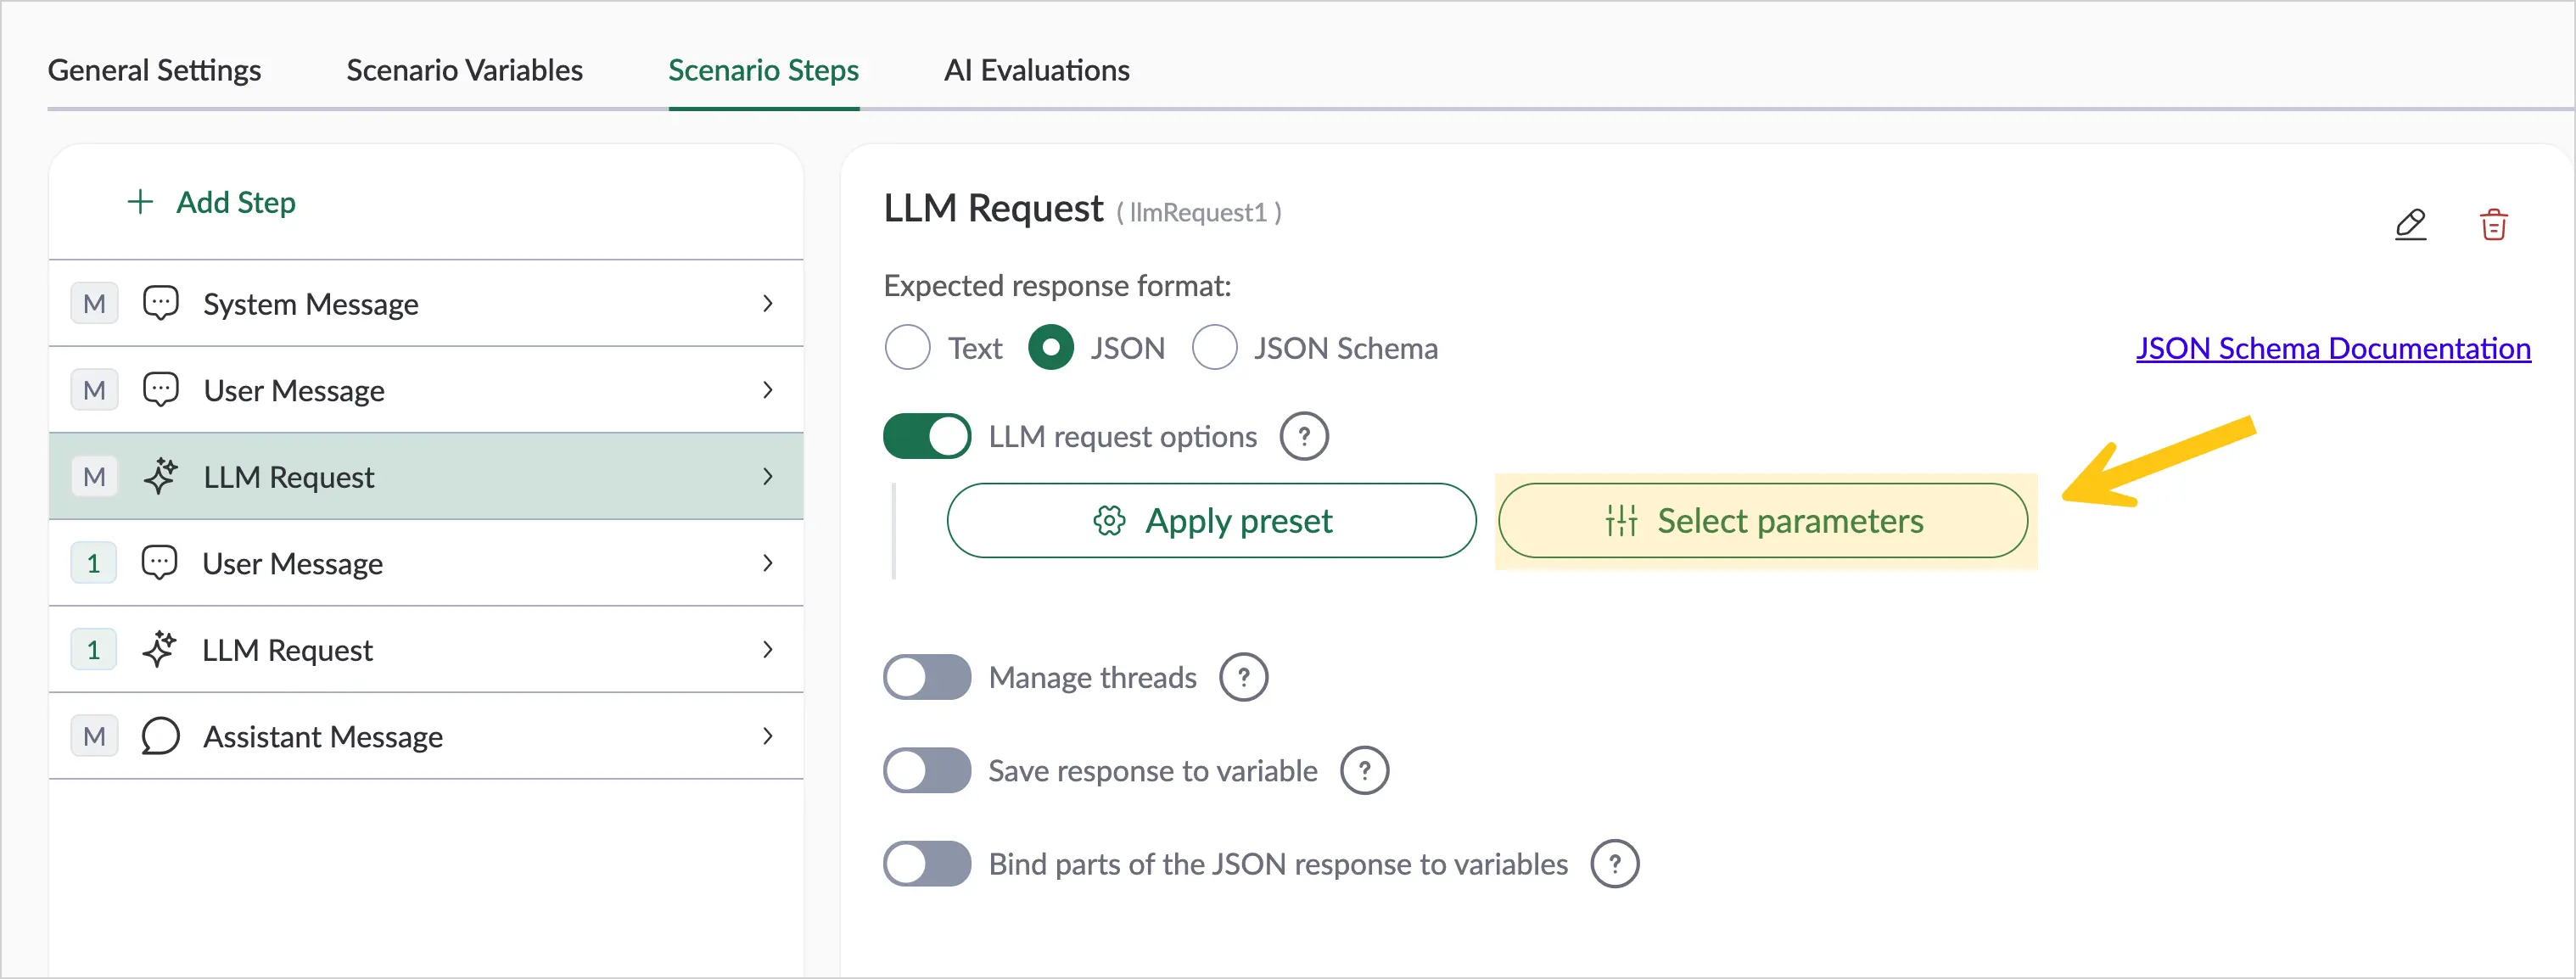
Task: Expand the System Message step chevron
Action: click(x=768, y=303)
